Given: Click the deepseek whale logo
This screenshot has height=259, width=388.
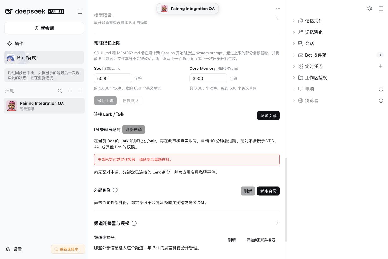Looking at the screenshot, I should click(x=9, y=11).
